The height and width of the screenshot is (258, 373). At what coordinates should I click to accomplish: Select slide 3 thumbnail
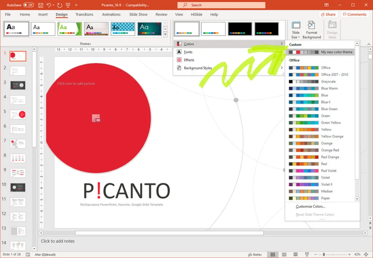(18, 85)
